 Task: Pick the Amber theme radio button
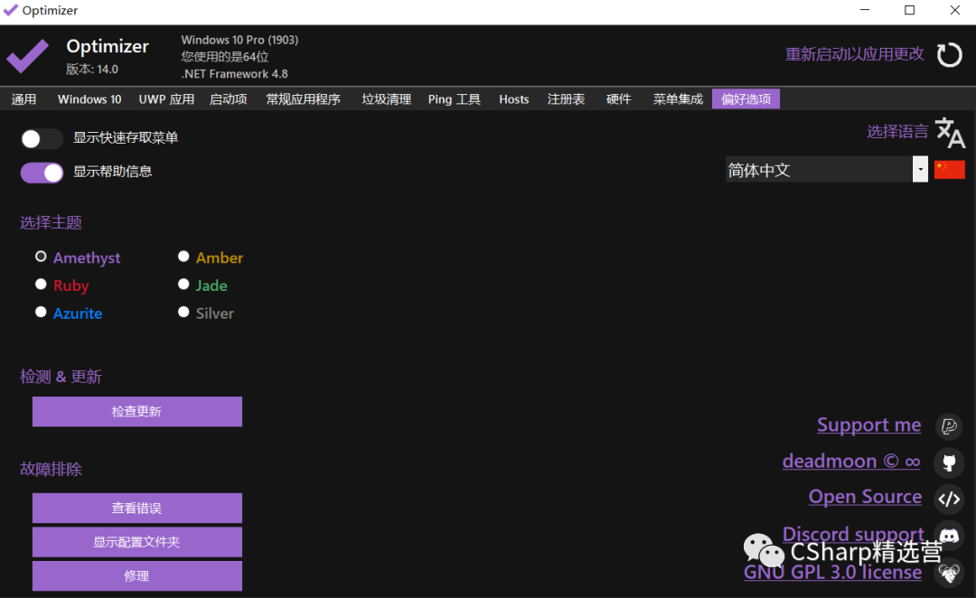183,257
